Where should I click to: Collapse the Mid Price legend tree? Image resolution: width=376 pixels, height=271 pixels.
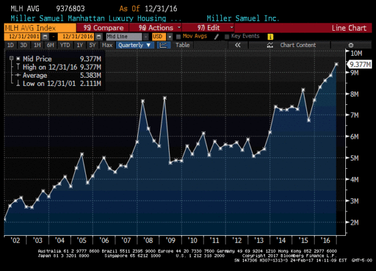[x=13, y=58]
